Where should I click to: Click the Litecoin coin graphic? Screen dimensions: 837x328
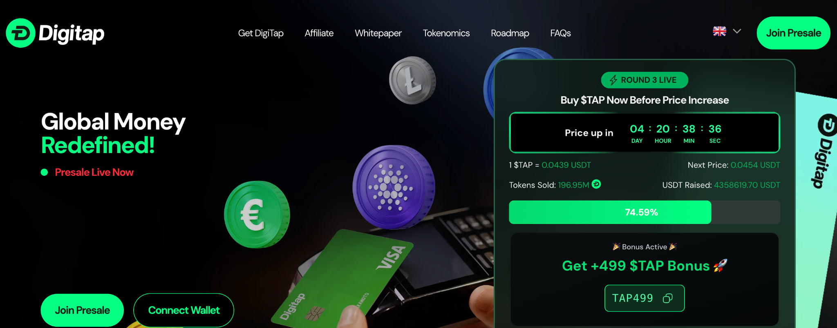(412, 80)
